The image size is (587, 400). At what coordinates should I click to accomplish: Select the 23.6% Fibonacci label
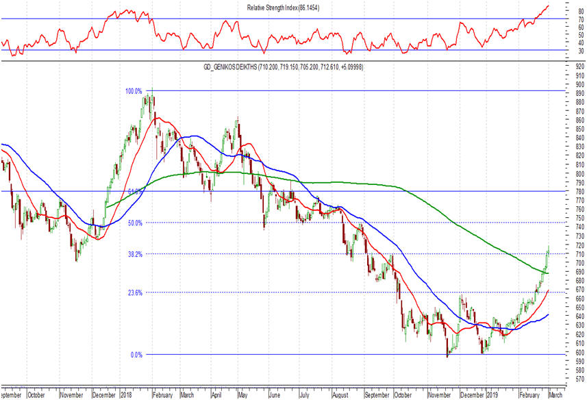pyautogui.click(x=135, y=293)
